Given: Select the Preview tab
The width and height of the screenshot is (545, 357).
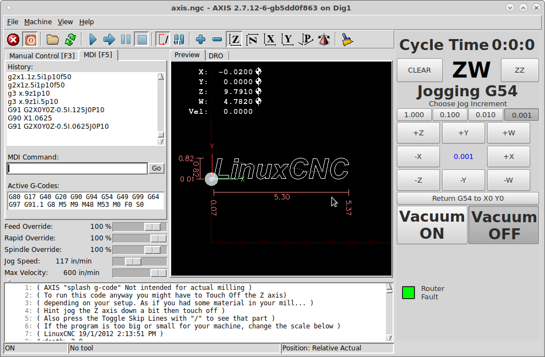Looking at the screenshot, I should (x=187, y=55).
